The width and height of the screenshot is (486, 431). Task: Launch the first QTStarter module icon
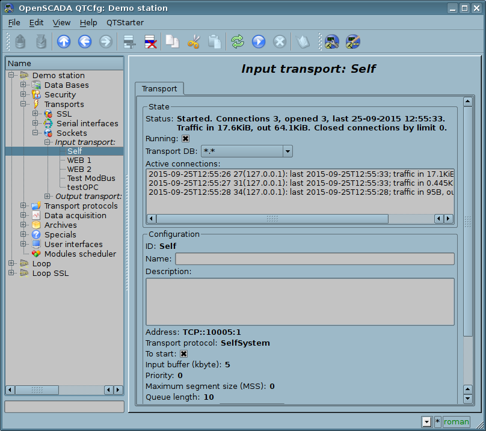[x=331, y=41]
